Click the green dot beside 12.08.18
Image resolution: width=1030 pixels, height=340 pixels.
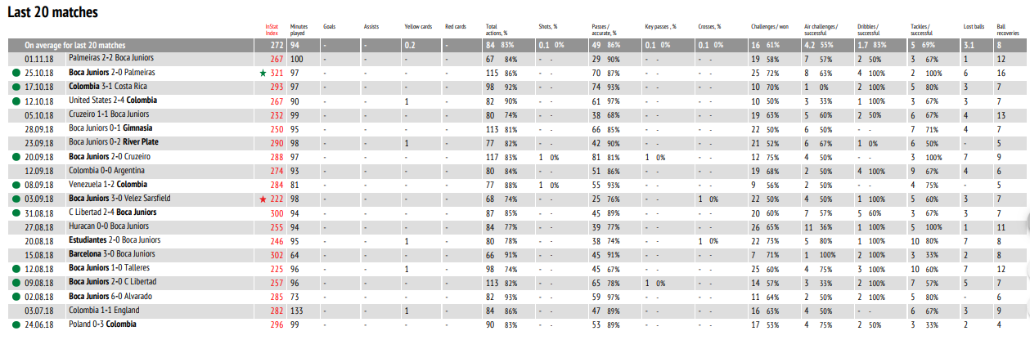click(x=16, y=268)
